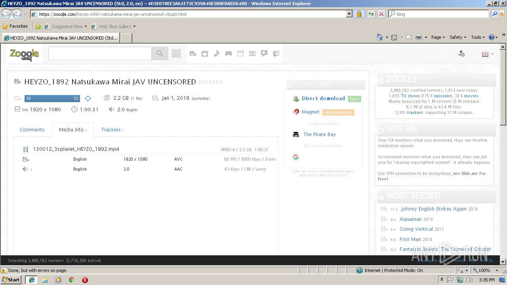Open the Favorites button
The image size is (507, 285).
click(x=15, y=26)
